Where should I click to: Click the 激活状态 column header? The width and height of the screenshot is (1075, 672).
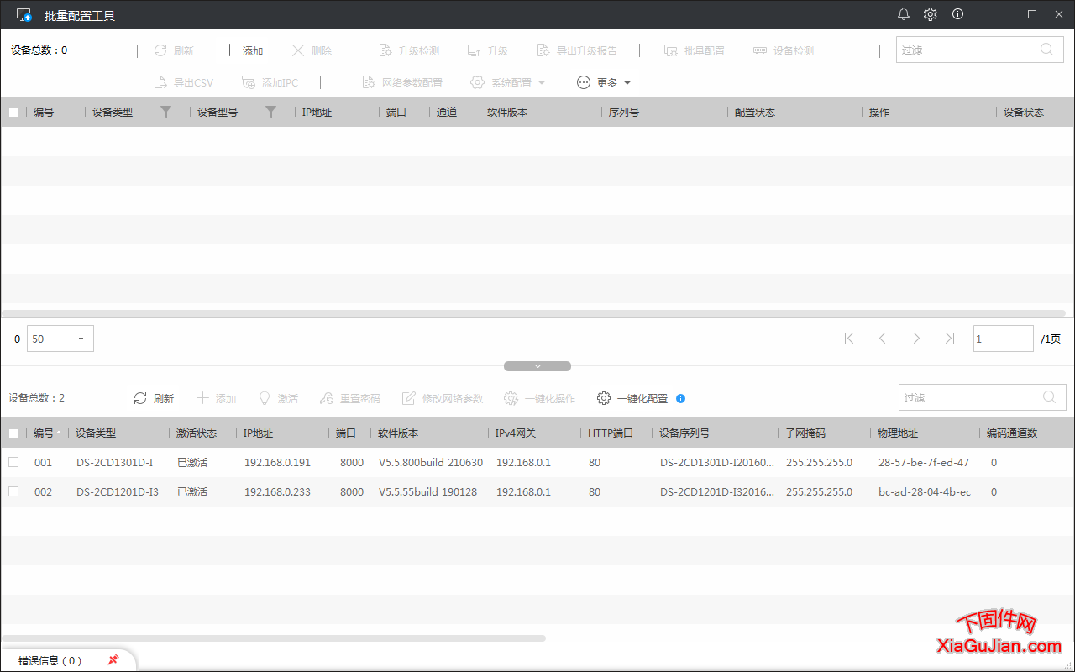197,433
